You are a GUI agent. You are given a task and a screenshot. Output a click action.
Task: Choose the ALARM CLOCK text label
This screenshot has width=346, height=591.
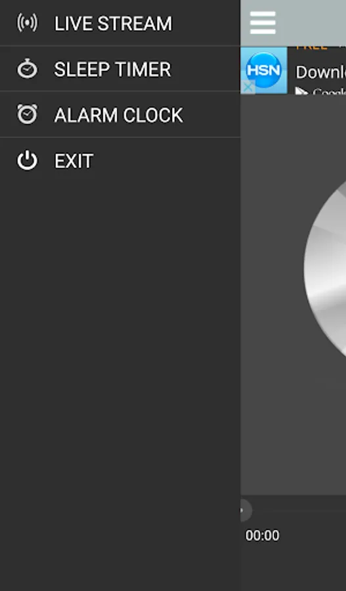[x=118, y=116]
